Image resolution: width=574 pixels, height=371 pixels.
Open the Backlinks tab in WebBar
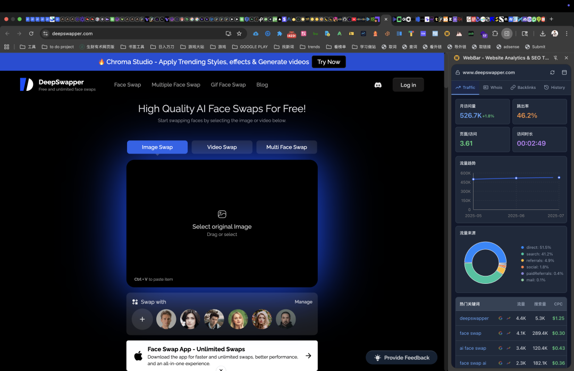523,88
